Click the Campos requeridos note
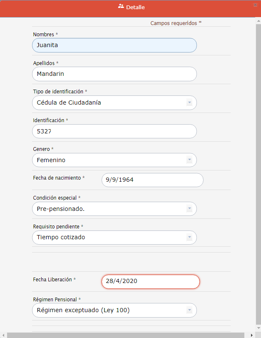The image size is (261, 338). click(175, 23)
